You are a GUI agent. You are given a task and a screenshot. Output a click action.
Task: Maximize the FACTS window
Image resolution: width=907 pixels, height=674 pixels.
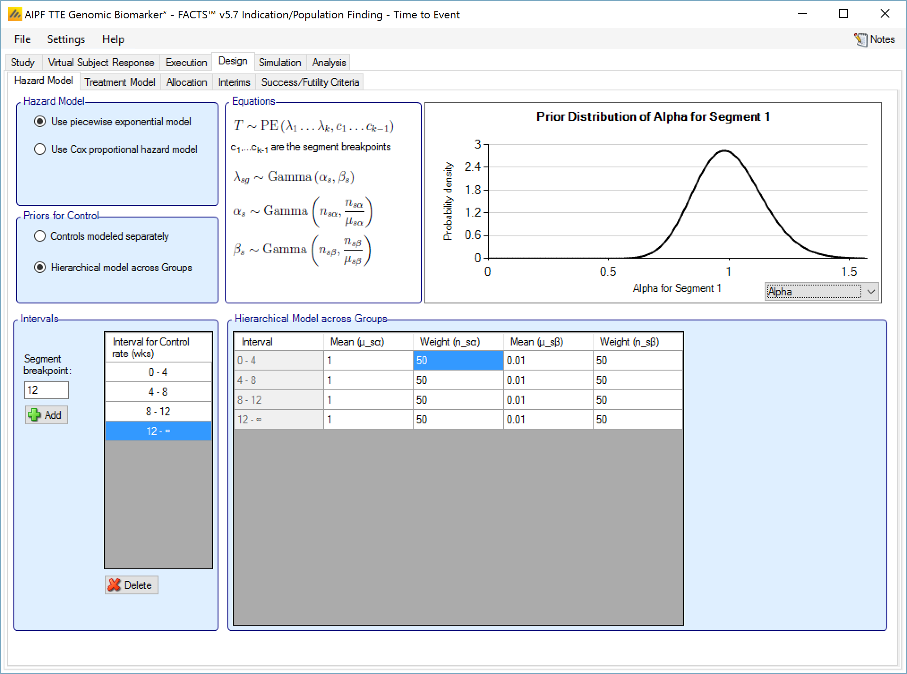[843, 14]
